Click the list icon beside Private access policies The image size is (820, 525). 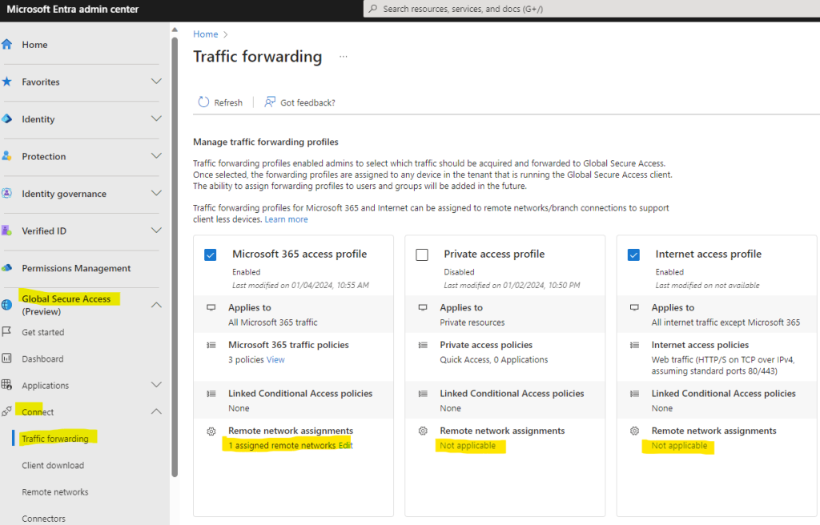(x=423, y=345)
